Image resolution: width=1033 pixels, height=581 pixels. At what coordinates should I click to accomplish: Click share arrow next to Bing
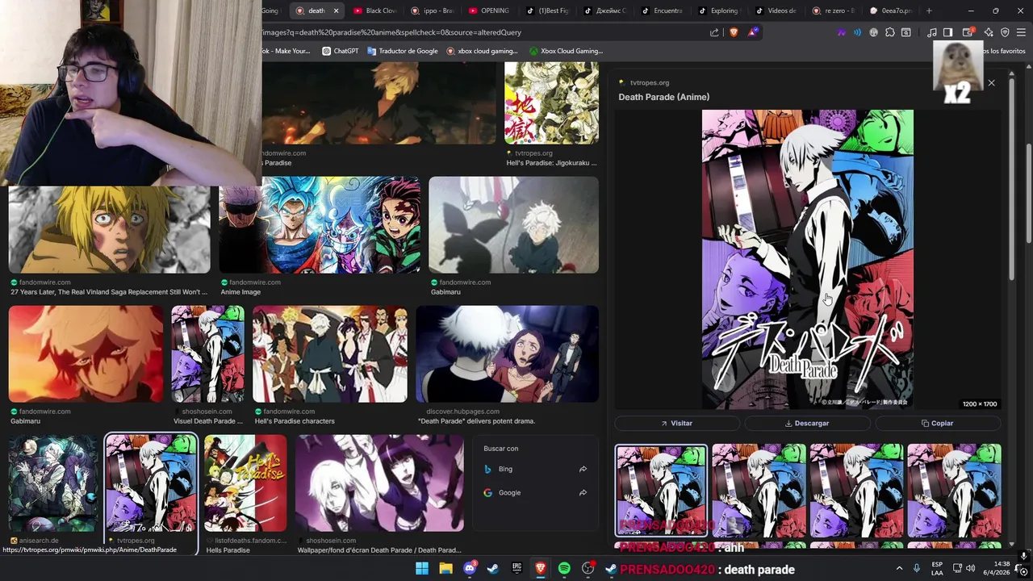click(583, 469)
